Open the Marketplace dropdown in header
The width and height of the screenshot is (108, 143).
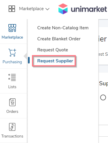point(34,9)
